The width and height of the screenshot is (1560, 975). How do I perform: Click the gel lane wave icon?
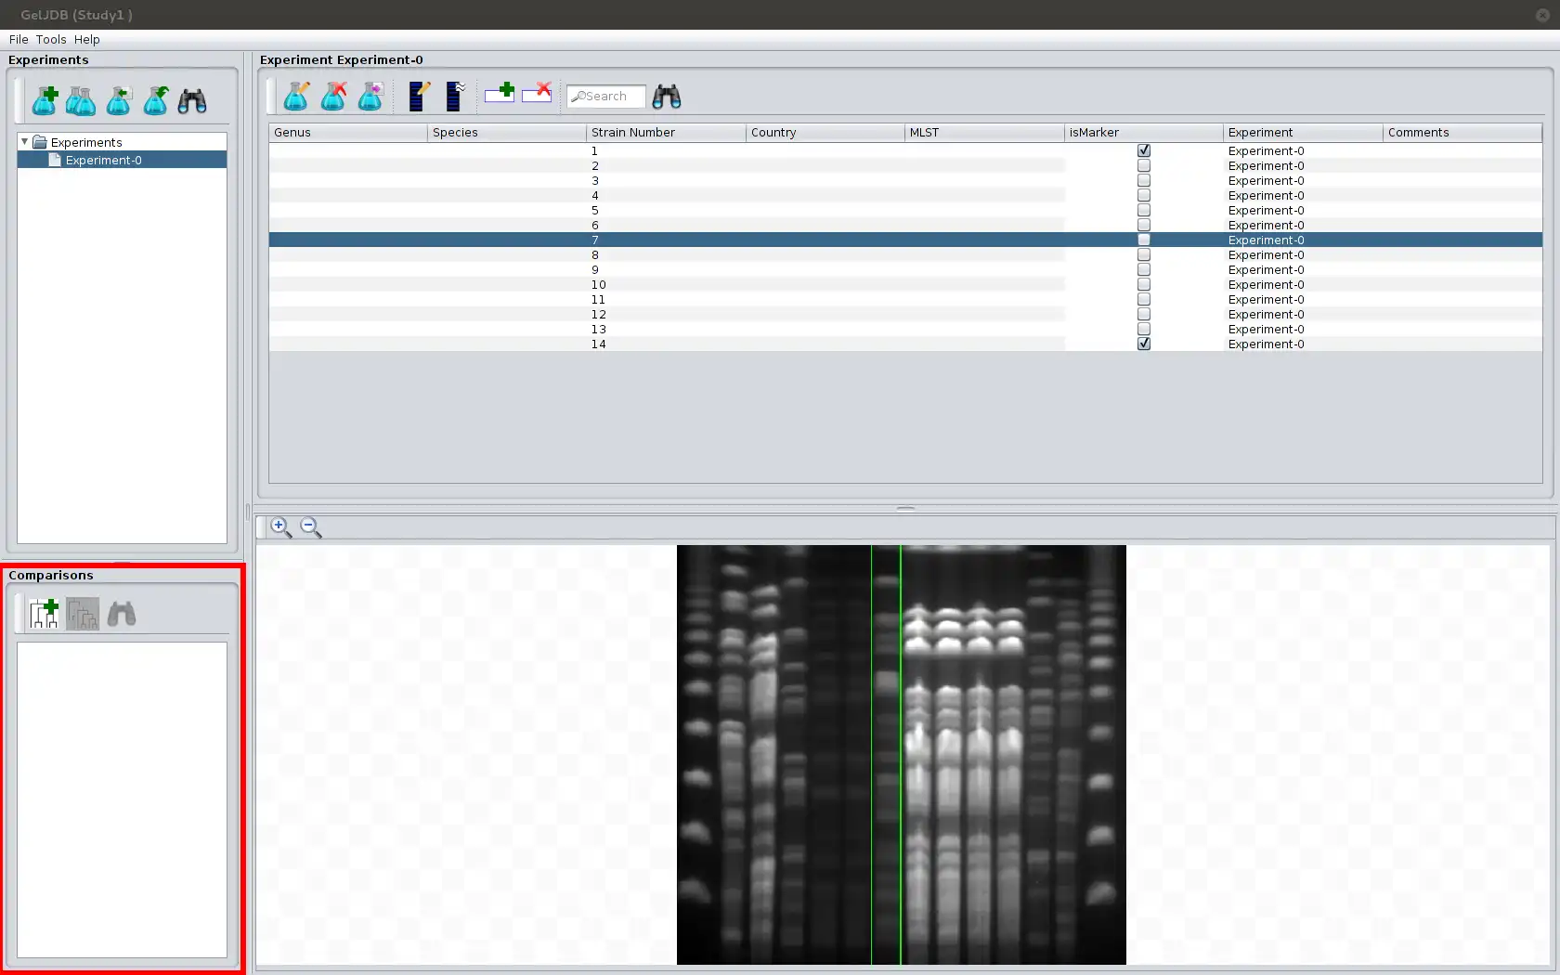coord(455,96)
